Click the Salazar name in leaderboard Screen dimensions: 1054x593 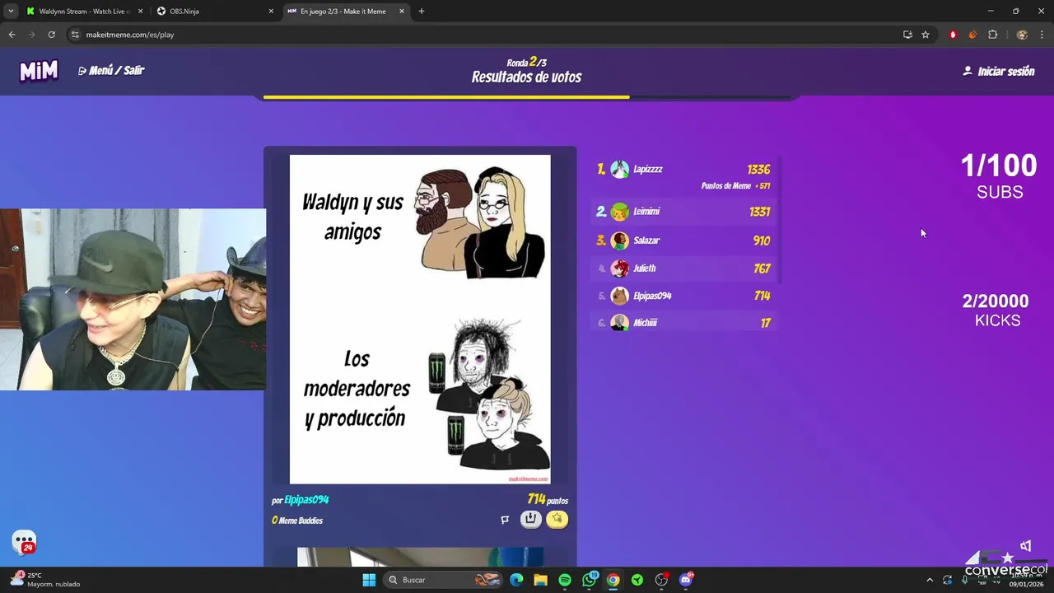coord(646,240)
